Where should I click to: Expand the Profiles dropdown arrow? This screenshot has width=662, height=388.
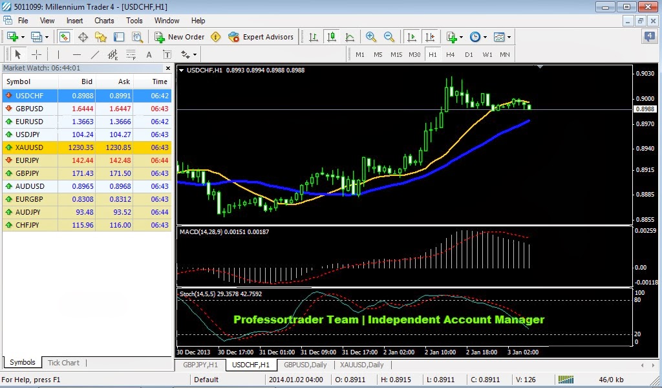pos(47,37)
